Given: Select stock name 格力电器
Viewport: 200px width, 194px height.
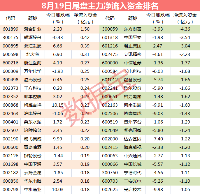Looking at the screenshot, I should (x=133, y=97).
